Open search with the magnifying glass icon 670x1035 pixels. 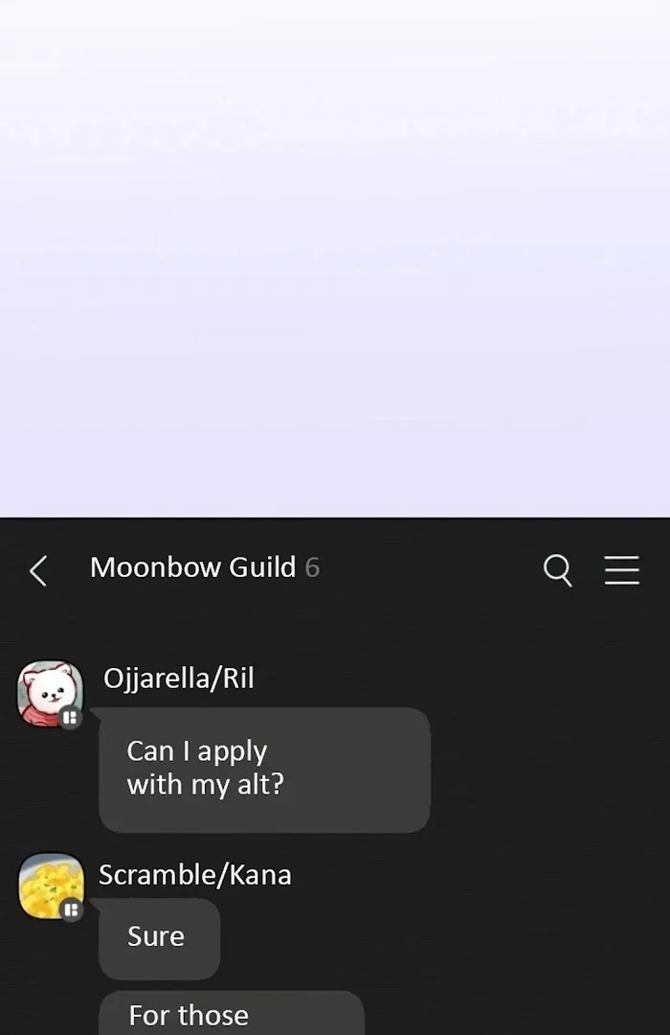(x=558, y=570)
